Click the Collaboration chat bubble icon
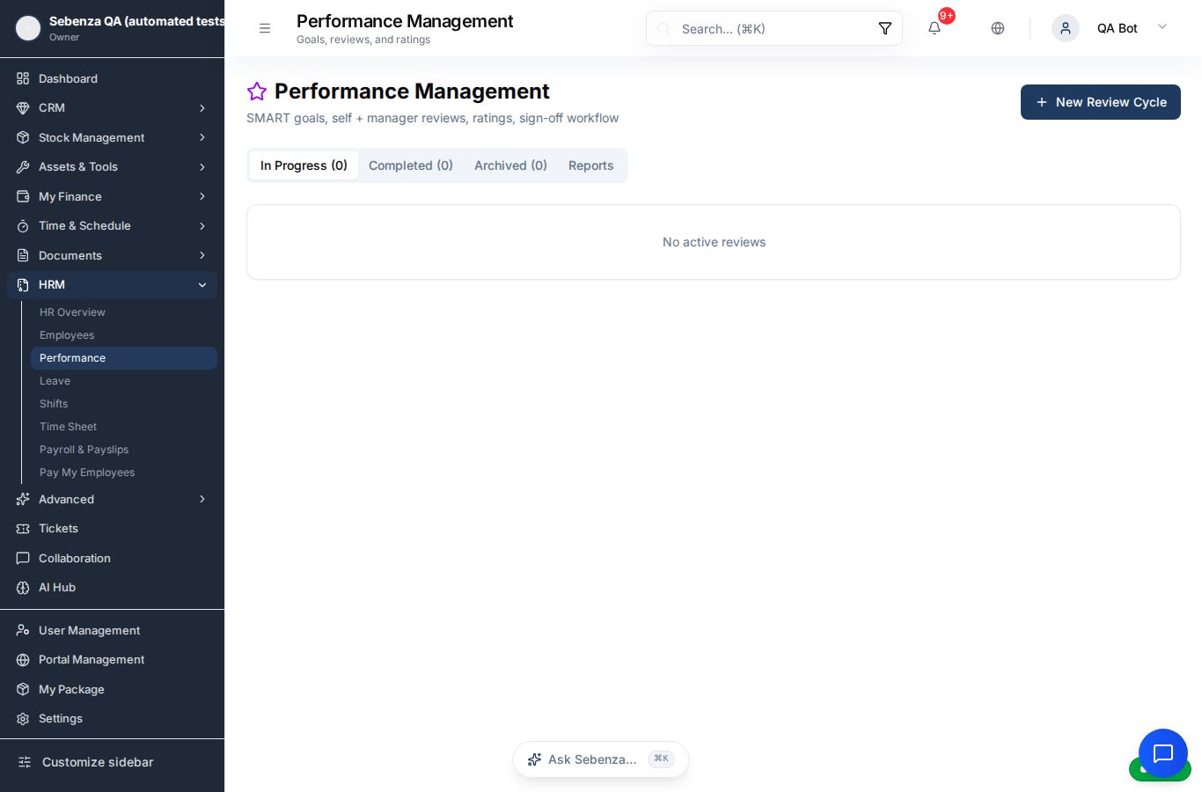Screen dimensions: 1202x792 (x=23, y=558)
